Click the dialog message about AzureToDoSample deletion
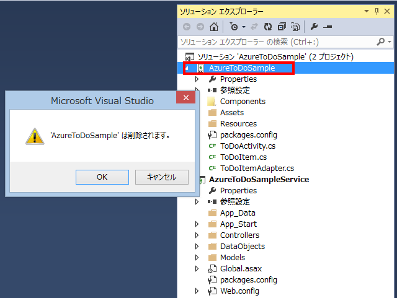This screenshot has height=298, width=397. pos(110,136)
